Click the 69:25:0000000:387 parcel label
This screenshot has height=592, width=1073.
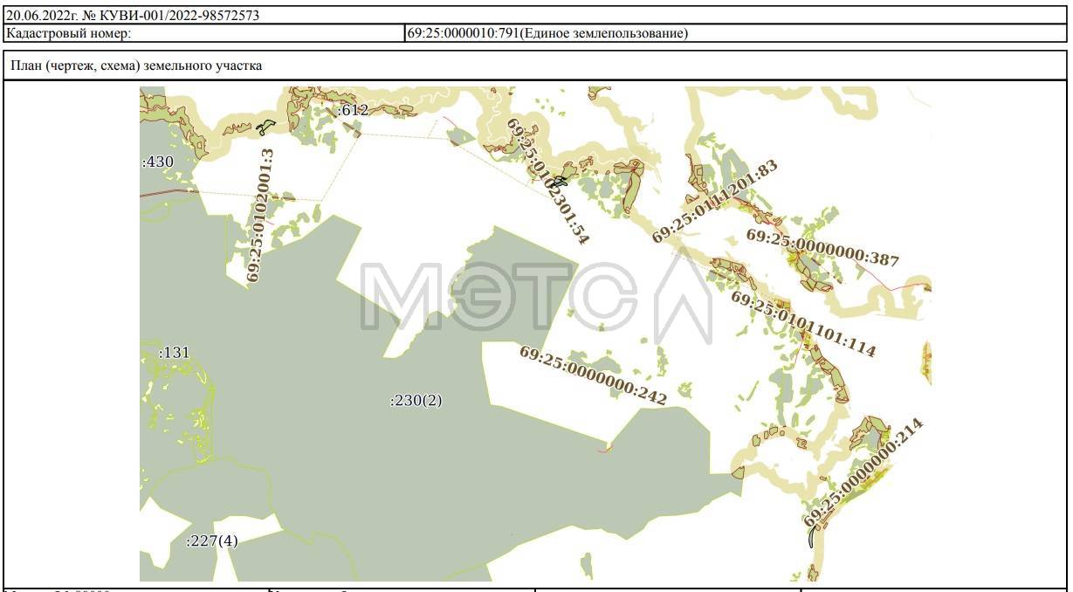tap(822, 247)
